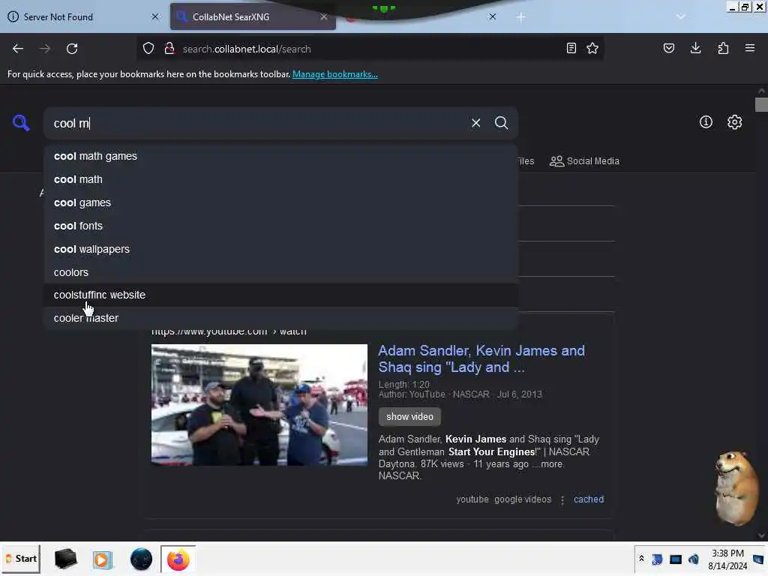The width and height of the screenshot is (768, 576).
Task: Go back to the previous page
Action: point(18,49)
